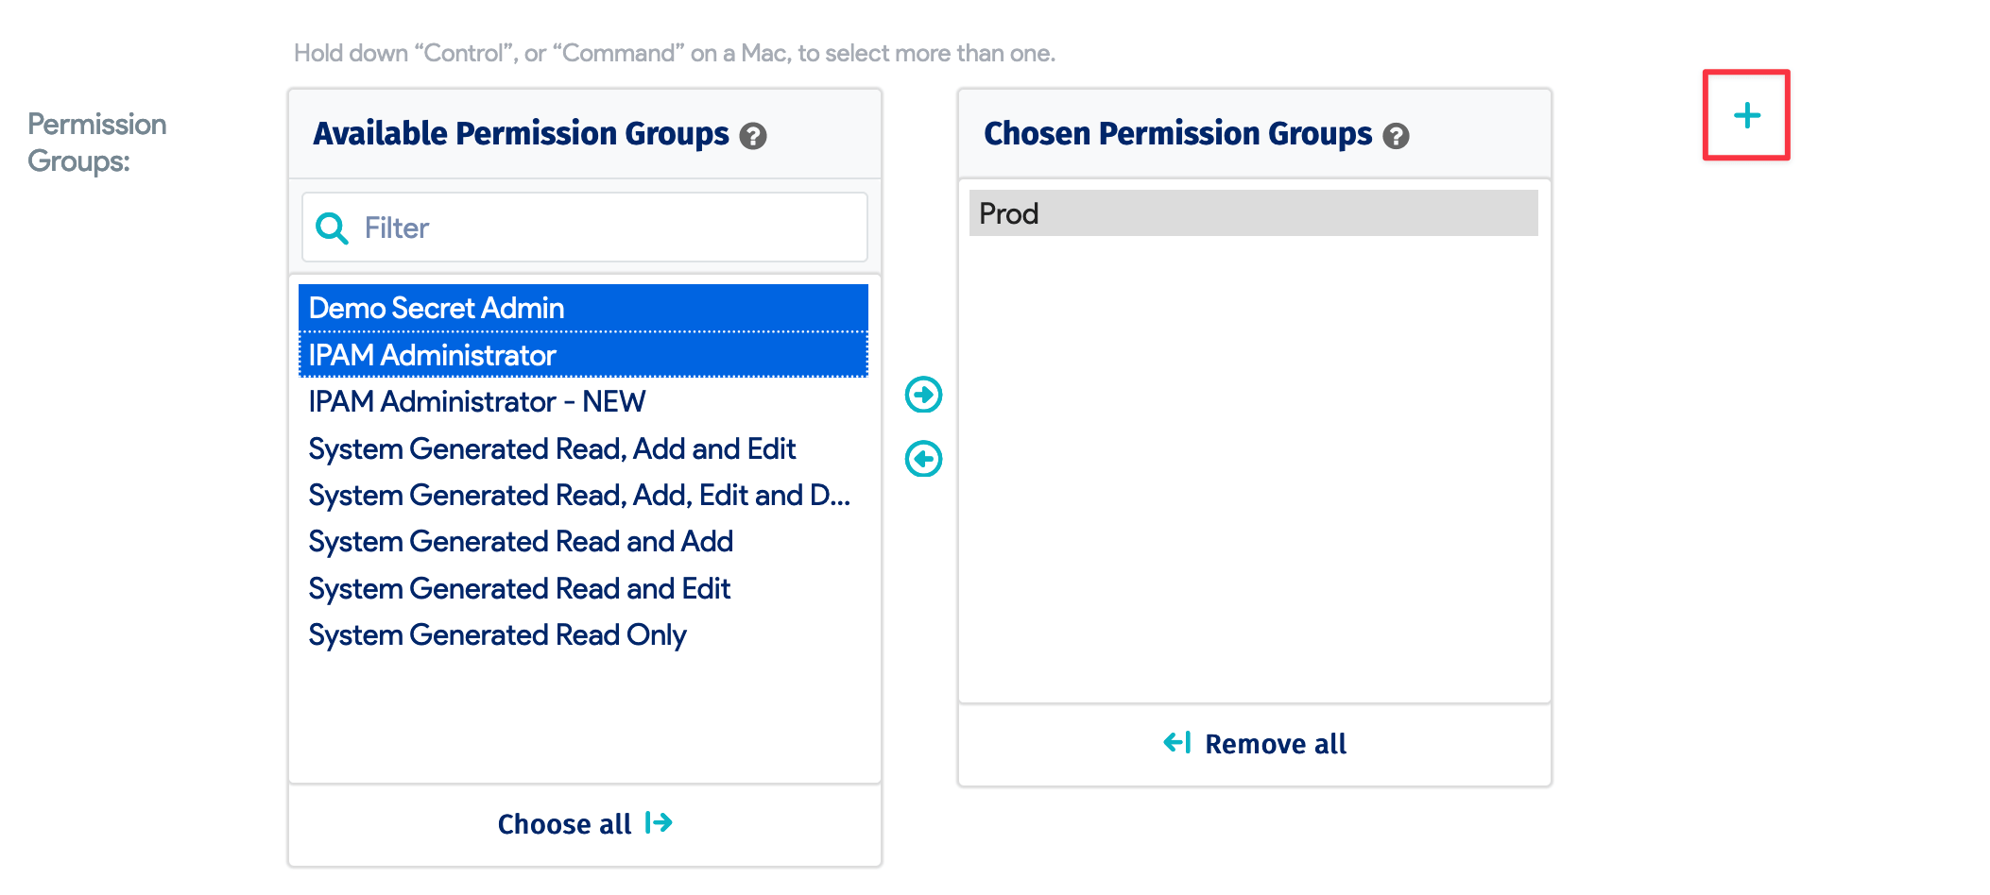This screenshot has width=1990, height=895.
Task: Click the Remove all link
Action: point(1275,744)
